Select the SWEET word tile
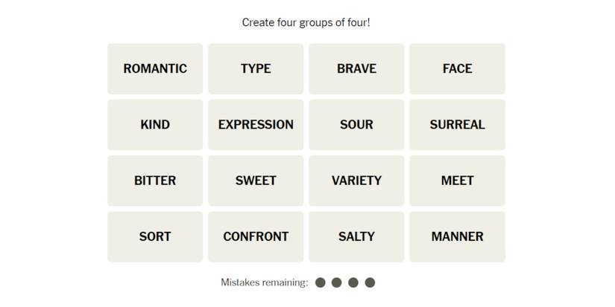The width and height of the screenshot is (615, 307). pyautogui.click(x=256, y=181)
